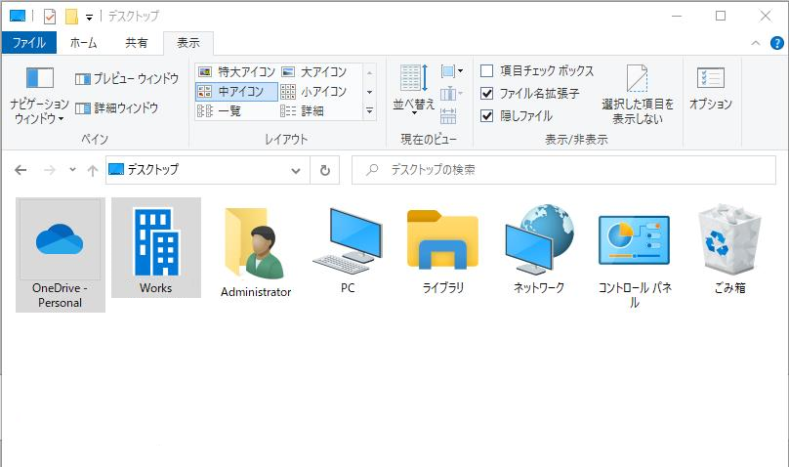
Task: Open Explorer help question mark
Action: click(x=777, y=43)
